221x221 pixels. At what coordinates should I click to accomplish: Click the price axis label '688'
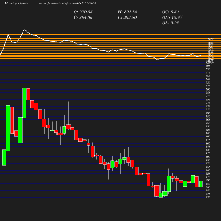[x=208, y=93]
